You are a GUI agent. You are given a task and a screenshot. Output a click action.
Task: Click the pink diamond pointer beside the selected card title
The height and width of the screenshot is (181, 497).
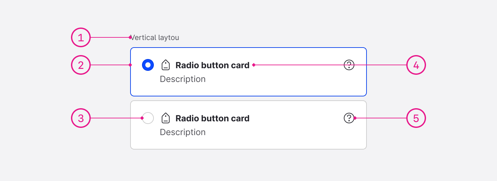pos(254,65)
